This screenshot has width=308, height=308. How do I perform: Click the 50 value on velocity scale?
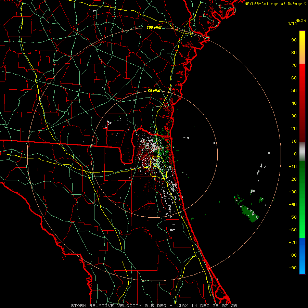point(294,91)
